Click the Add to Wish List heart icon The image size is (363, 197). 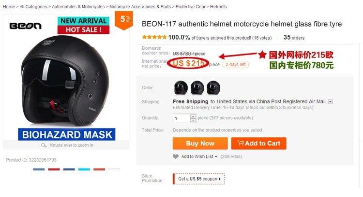pos(176,156)
